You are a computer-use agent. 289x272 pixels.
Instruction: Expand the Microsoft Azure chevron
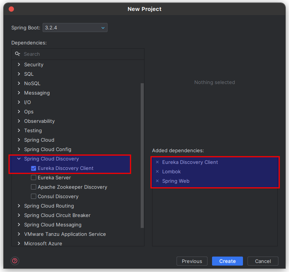point(19,243)
